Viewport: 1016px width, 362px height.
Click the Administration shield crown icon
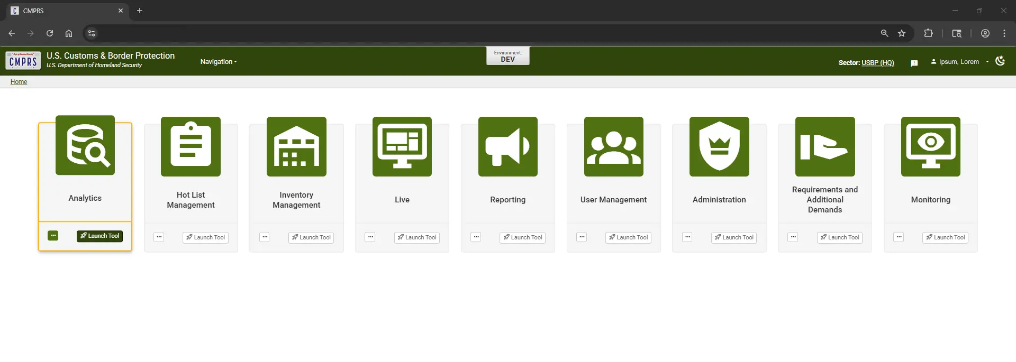[x=719, y=146]
